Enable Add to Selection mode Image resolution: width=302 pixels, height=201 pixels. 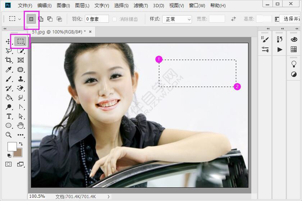pyautogui.click(x=41, y=19)
